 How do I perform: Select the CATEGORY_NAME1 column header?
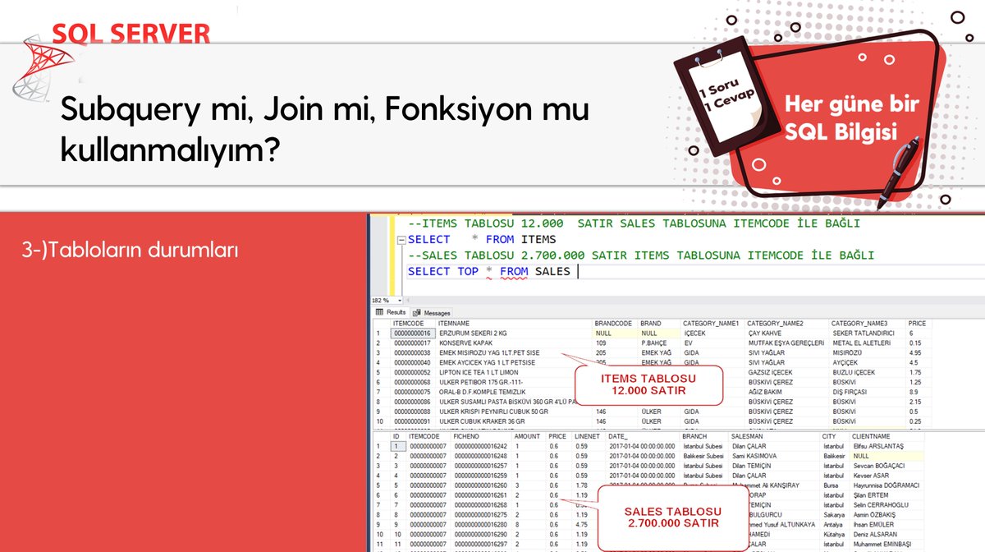click(x=711, y=324)
